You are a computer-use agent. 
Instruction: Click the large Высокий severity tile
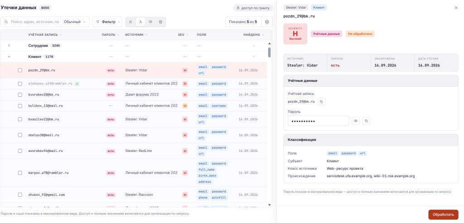[295, 34]
